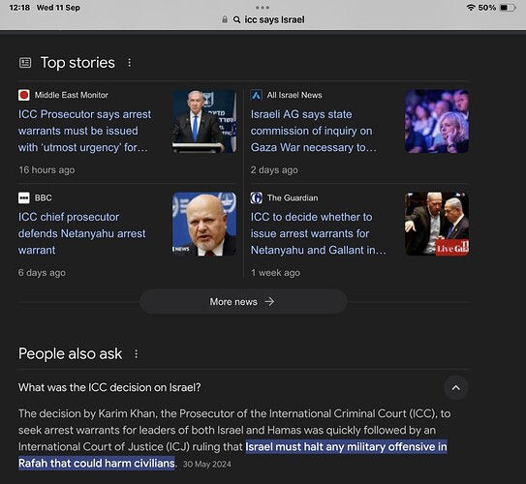The height and width of the screenshot is (484, 526).
Task: Open Guardian 'ICC to decide whether' article
Action: click(319, 233)
